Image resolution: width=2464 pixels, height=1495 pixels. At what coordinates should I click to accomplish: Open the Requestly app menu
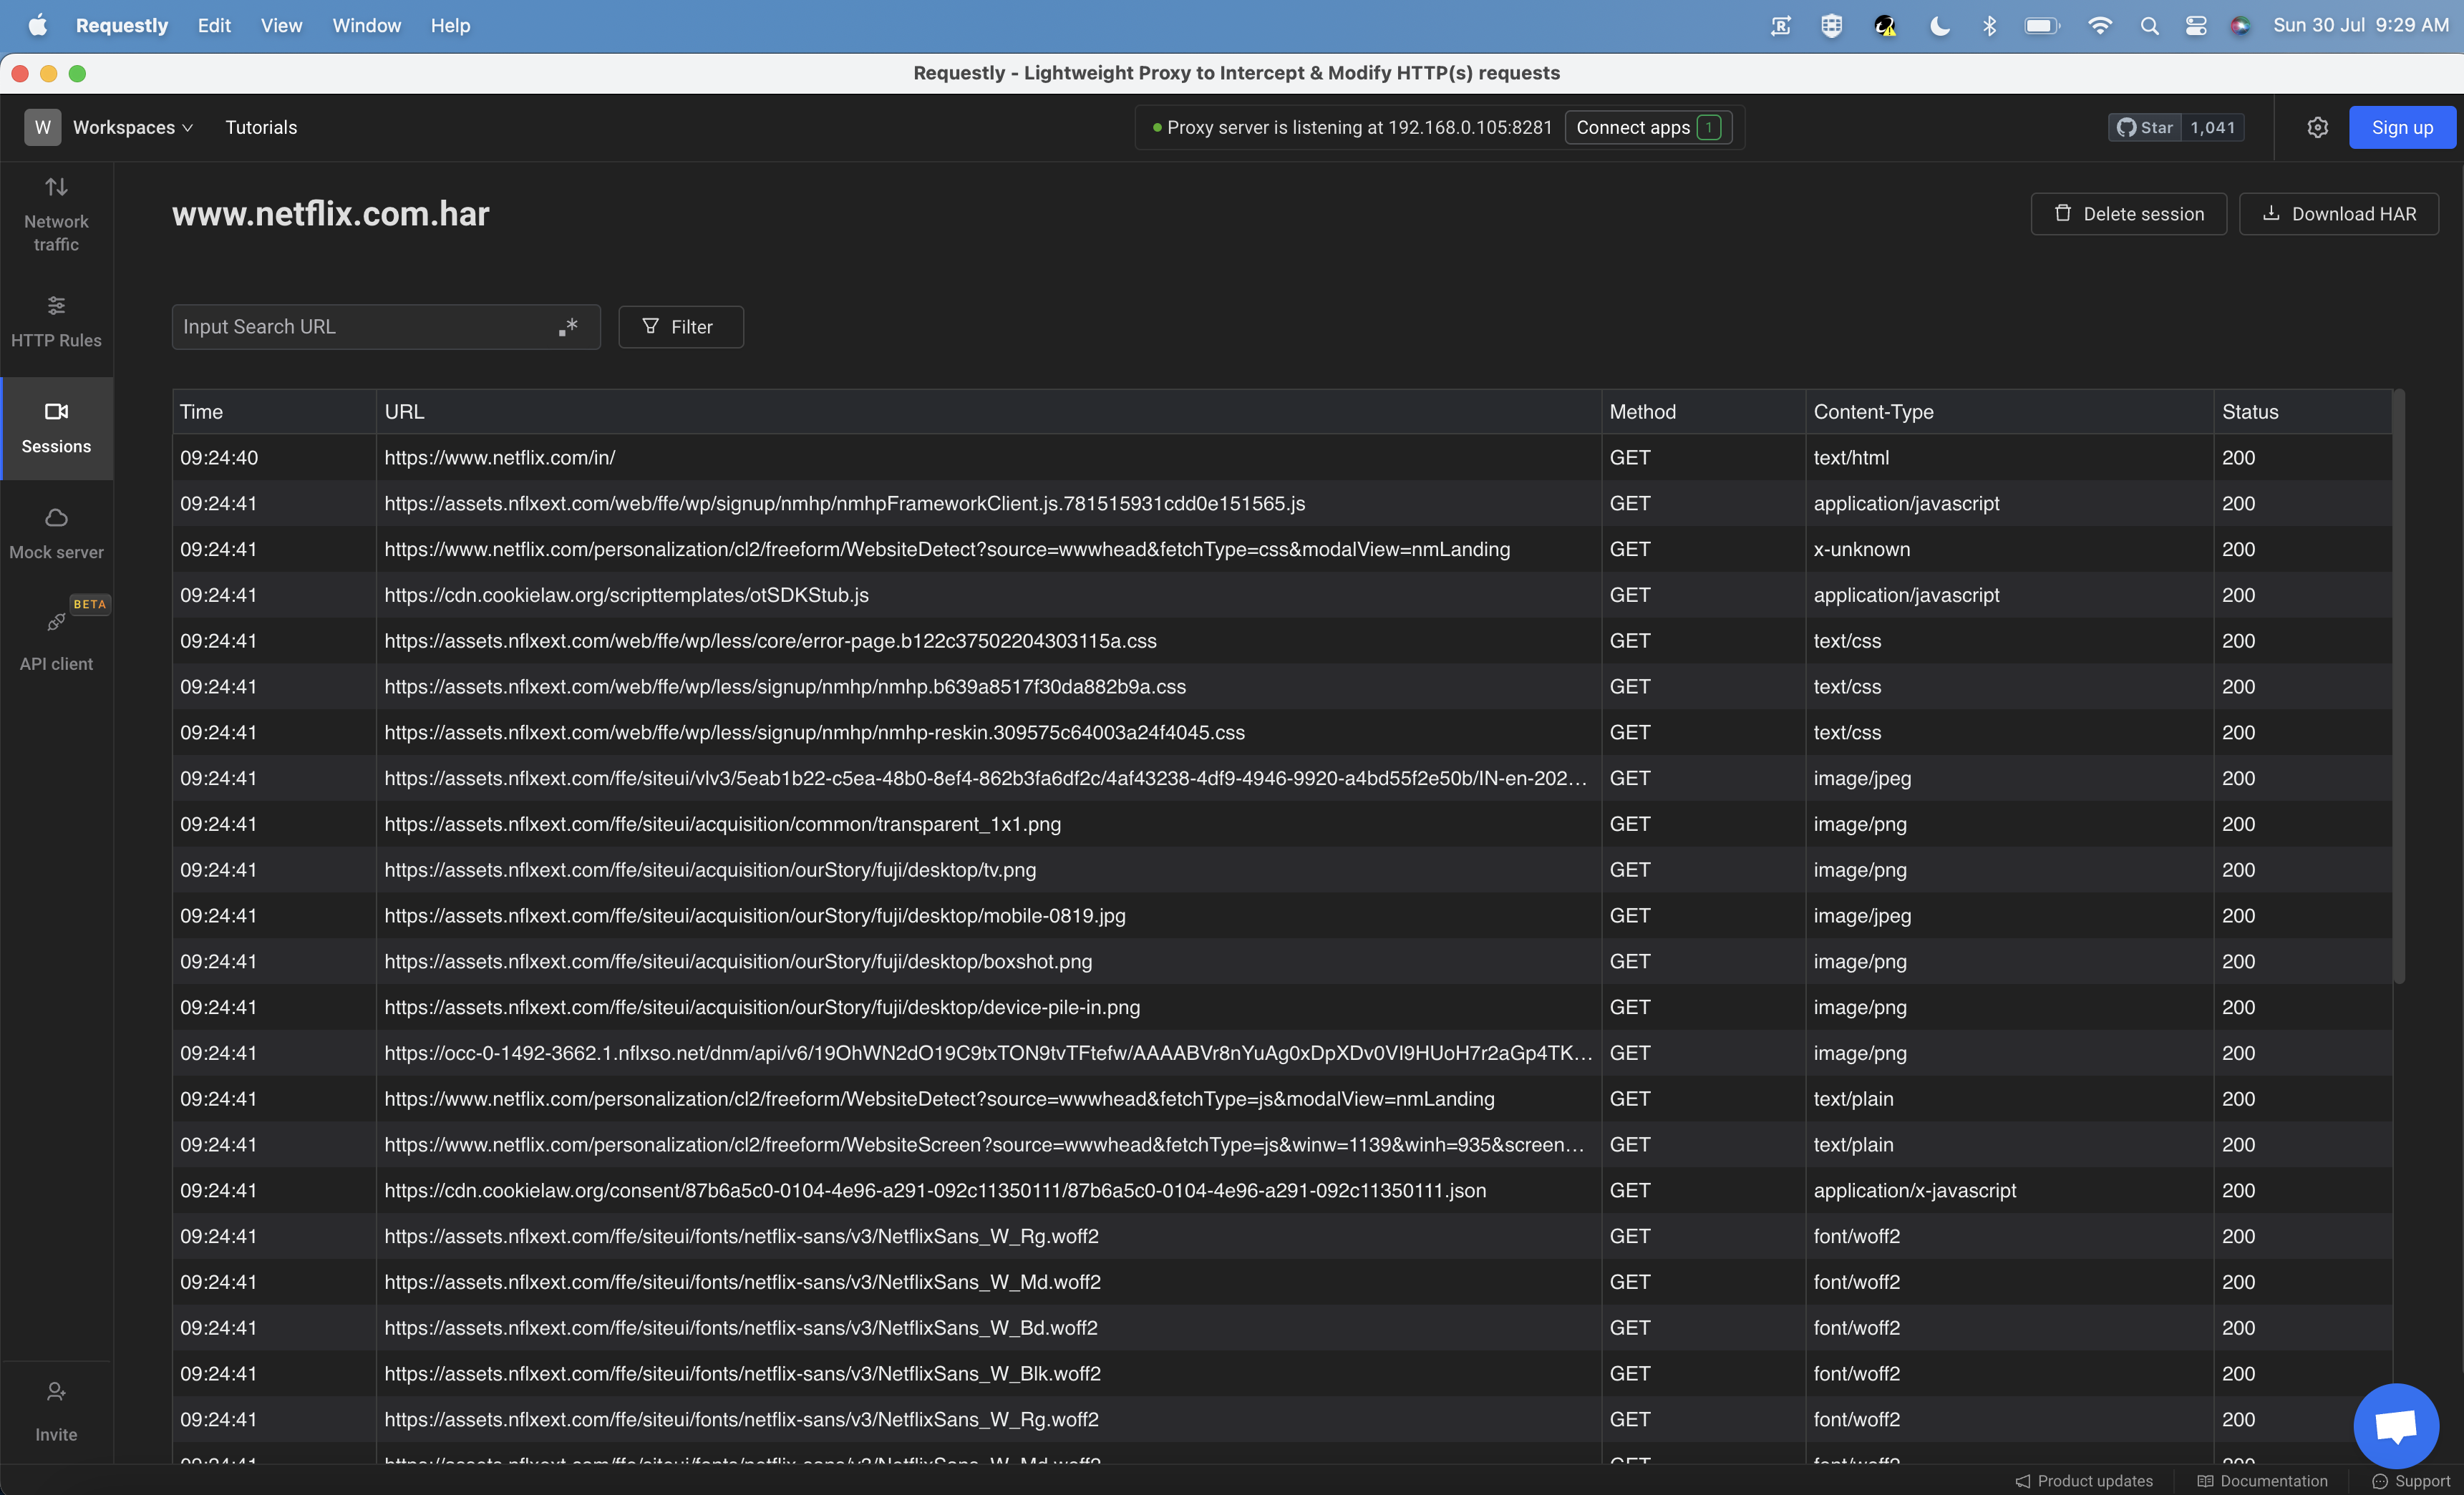tap(122, 25)
